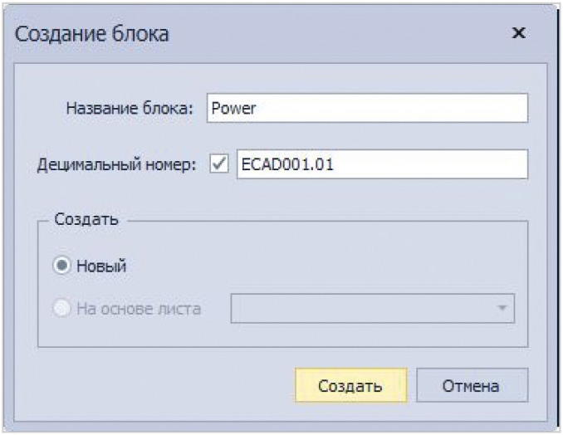The height and width of the screenshot is (435, 563).
Task: Focus the decimal number field ECAD001.01
Action: pyautogui.click(x=381, y=164)
